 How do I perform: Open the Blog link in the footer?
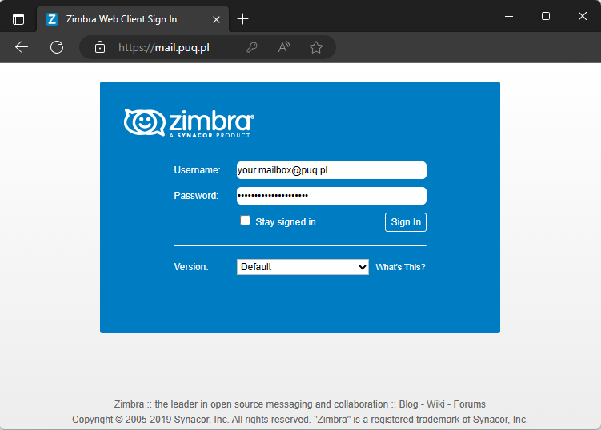click(x=408, y=404)
